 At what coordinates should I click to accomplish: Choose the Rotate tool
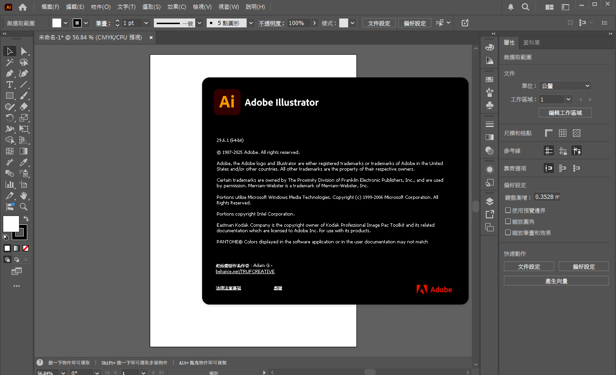(x=9, y=118)
